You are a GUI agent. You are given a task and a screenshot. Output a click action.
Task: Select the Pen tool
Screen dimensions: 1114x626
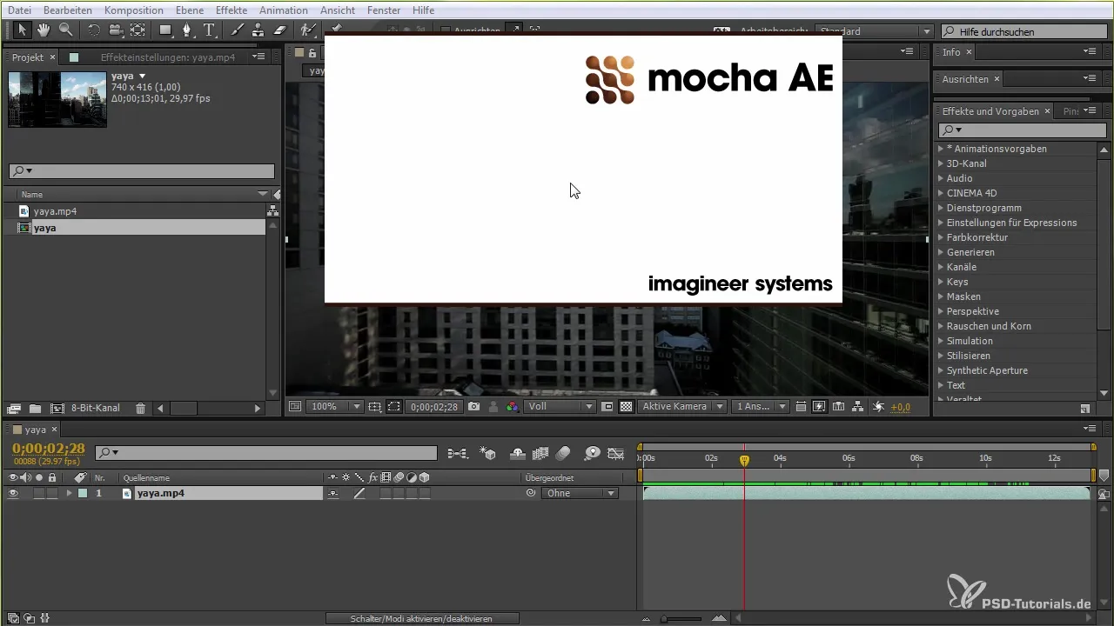(188, 30)
